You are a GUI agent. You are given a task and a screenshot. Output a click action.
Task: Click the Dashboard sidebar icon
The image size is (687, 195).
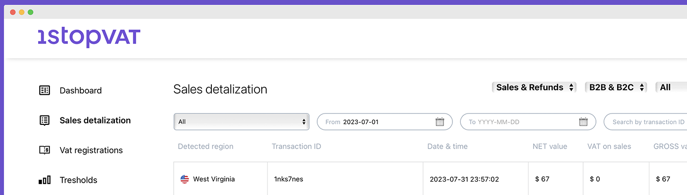(45, 90)
